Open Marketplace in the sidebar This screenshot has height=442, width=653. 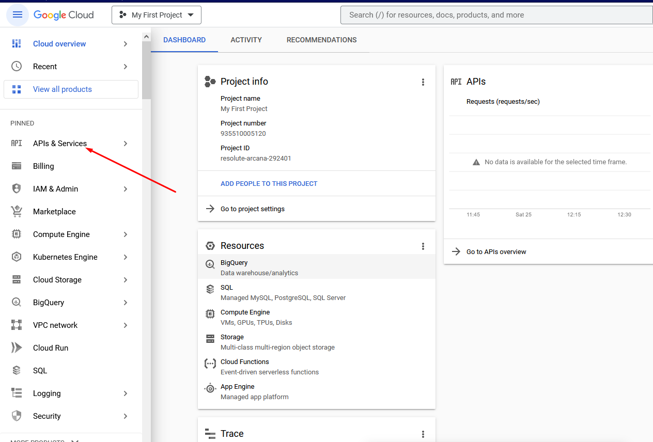tap(71, 212)
